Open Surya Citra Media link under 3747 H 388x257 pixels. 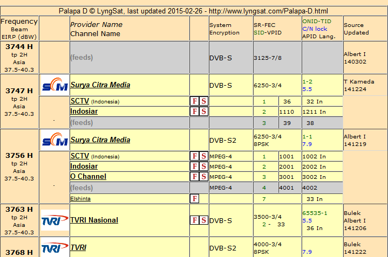[x=100, y=85]
